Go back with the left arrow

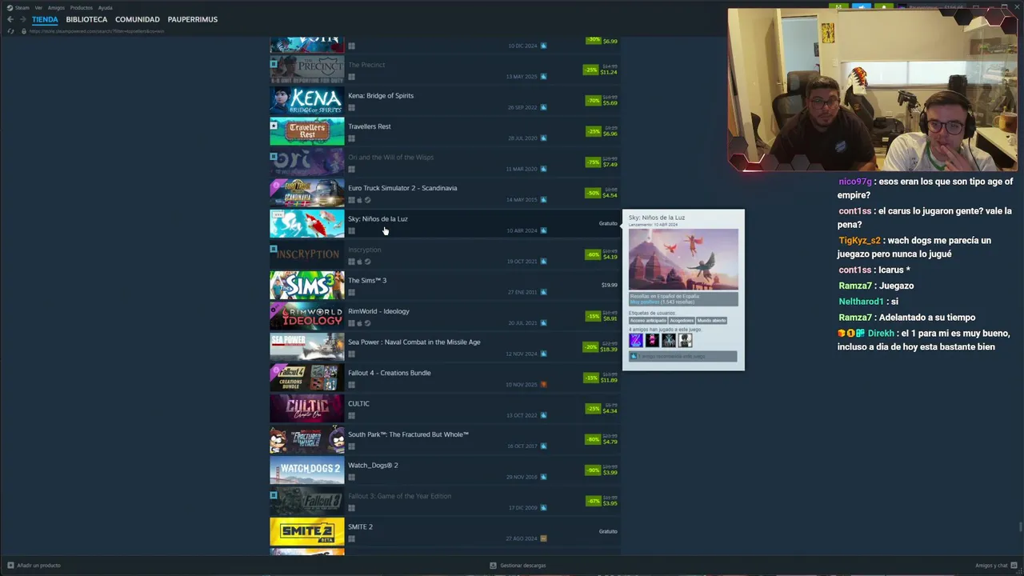(x=10, y=19)
